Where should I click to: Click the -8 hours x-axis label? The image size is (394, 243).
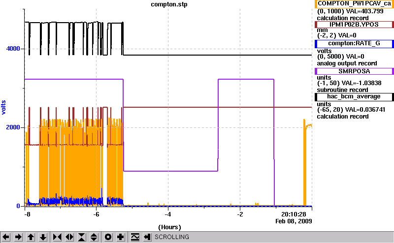[x=27, y=214]
